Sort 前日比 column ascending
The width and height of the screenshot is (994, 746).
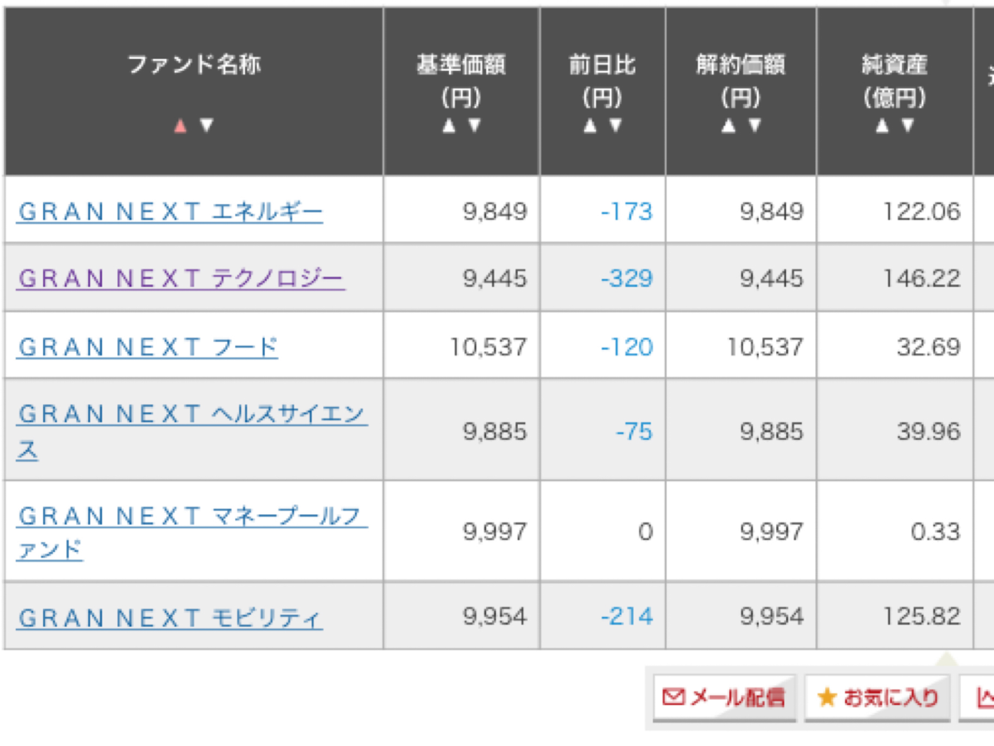[x=590, y=126]
